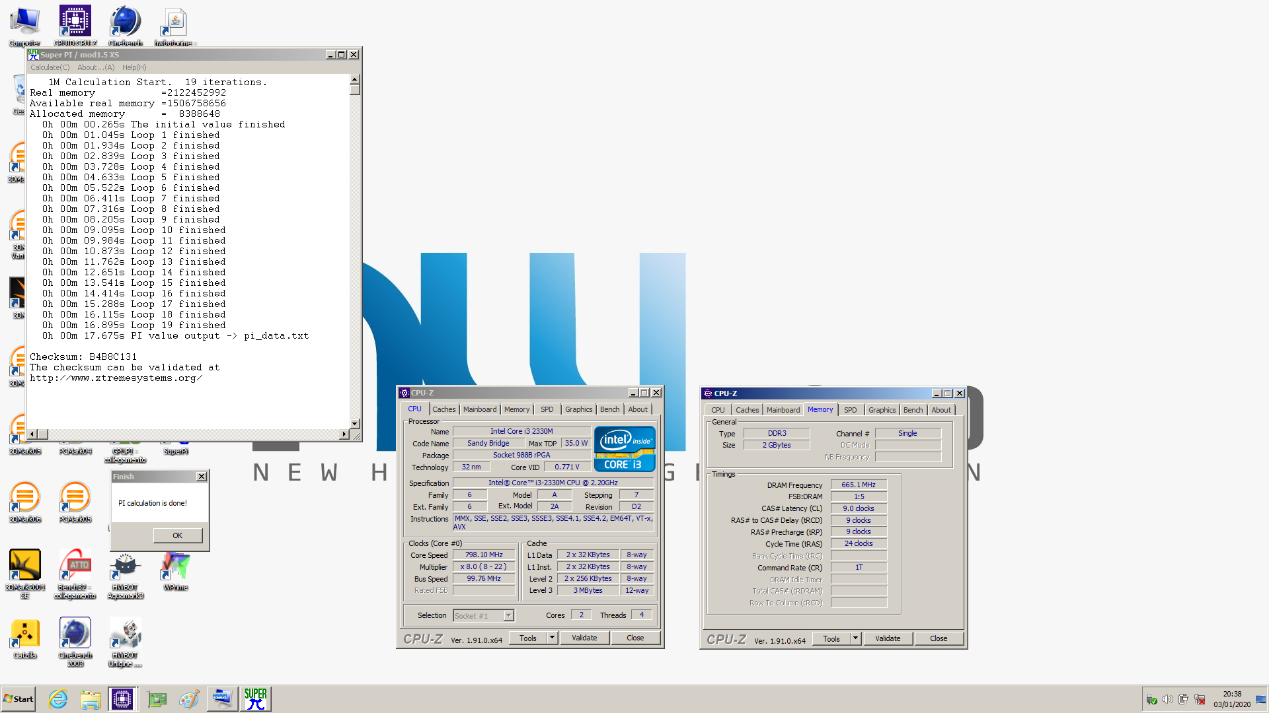This screenshot has width=1269, height=713.
Task: Open the PCMark05 desktop shortcut
Action: click(75, 502)
